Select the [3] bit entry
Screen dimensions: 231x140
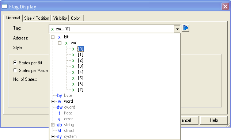[x=80, y=66]
